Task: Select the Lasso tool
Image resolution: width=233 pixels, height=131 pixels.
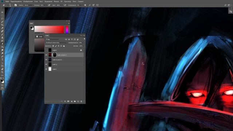Action: (x=2, y=19)
